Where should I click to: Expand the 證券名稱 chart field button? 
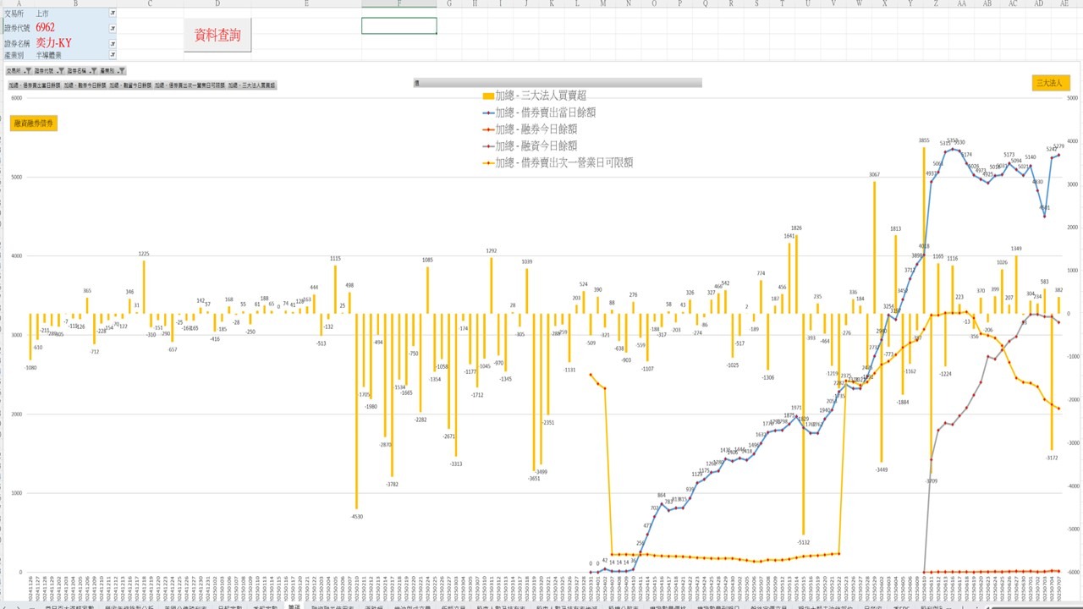pyautogui.click(x=81, y=71)
